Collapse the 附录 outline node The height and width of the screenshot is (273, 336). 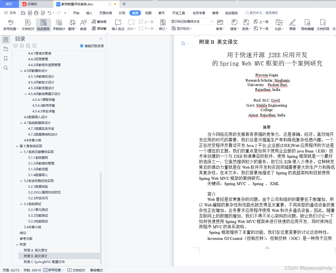click(17, 245)
